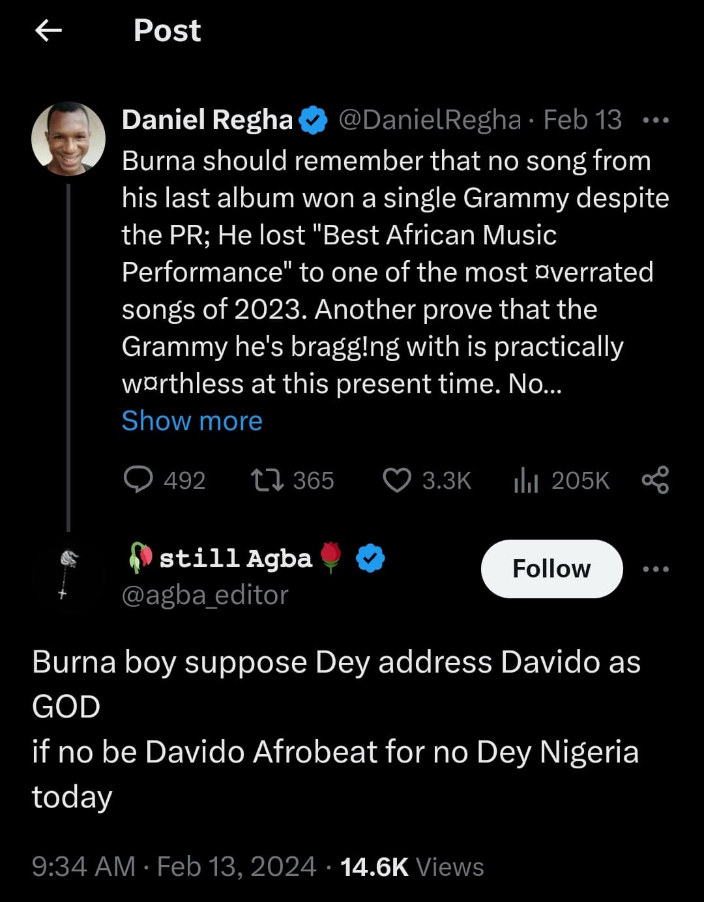Open reply icon on Daniel Regha's post
Image resolution: width=704 pixels, height=902 pixels.
138,480
